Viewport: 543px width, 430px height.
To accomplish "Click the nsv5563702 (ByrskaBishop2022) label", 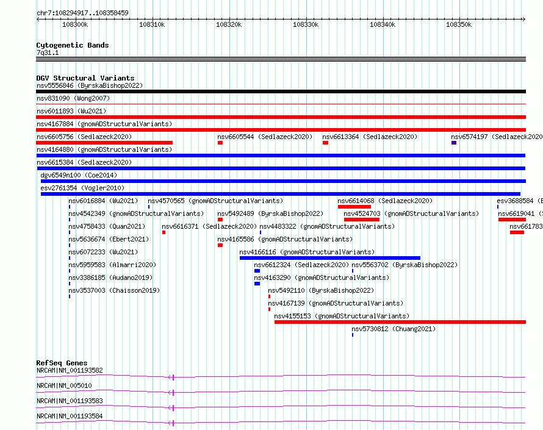I will pyautogui.click(x=405, y=265).
